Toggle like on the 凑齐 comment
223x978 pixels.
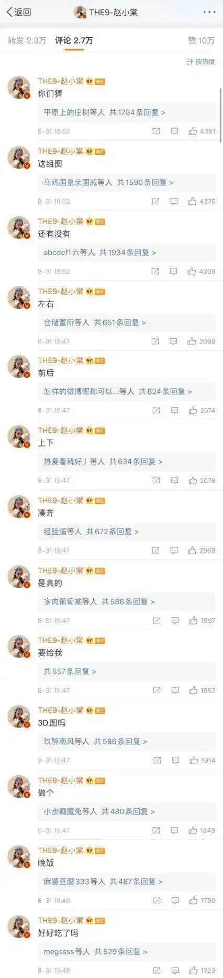coord(202,550)
